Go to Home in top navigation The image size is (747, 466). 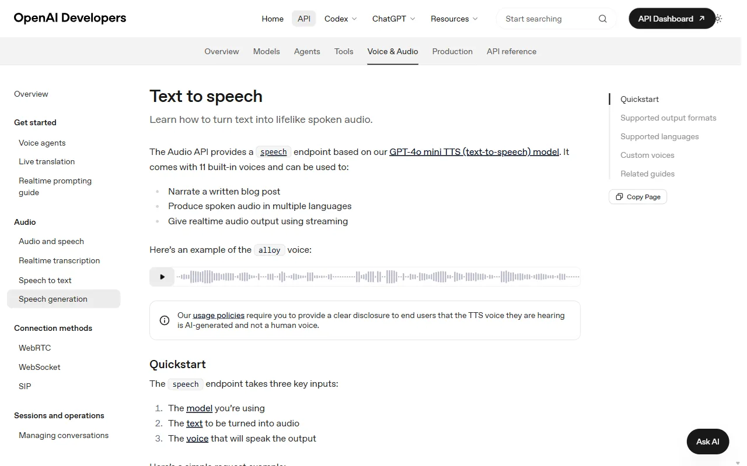point(273,19)
